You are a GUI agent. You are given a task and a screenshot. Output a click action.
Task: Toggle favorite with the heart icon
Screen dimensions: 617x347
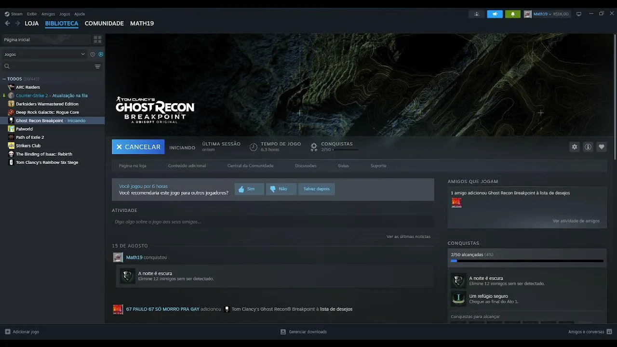click(x=601, y=147)
